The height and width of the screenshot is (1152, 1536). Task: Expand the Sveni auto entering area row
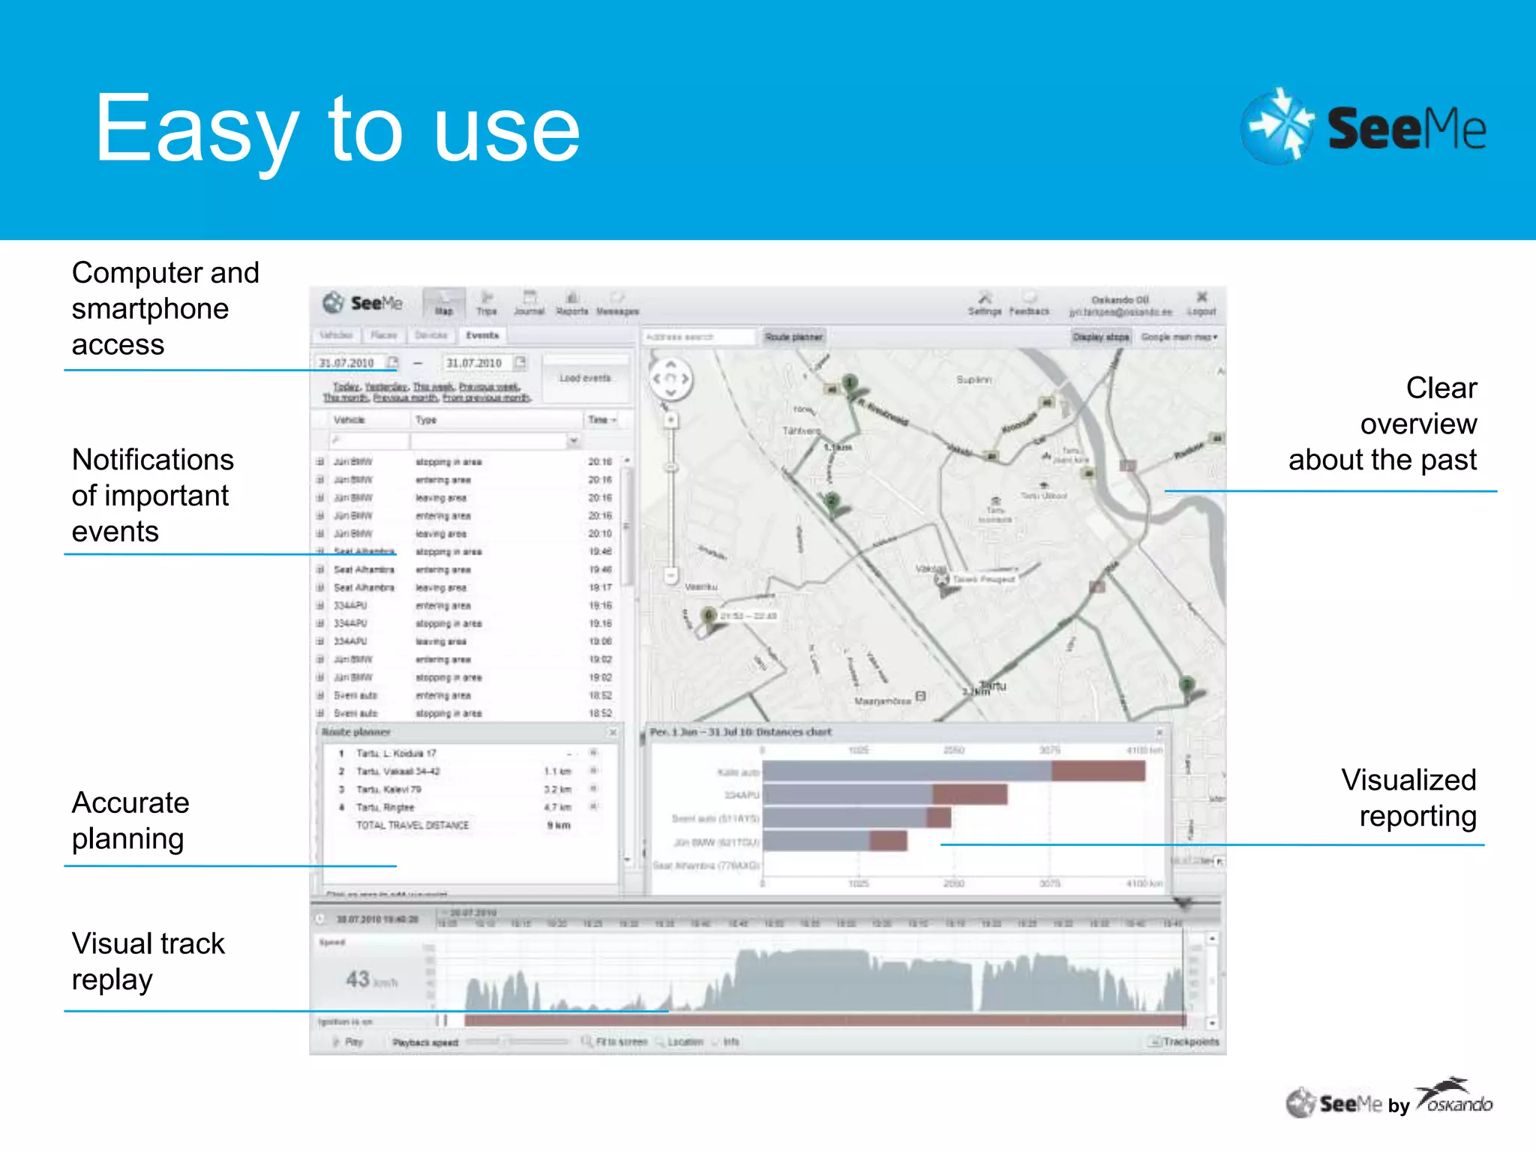320,696
